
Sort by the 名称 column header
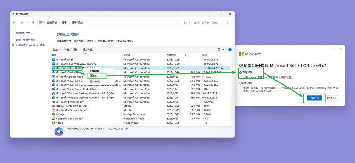(54, 55)
